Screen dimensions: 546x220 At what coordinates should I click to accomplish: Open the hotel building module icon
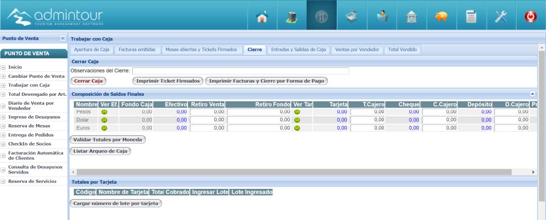292,16
